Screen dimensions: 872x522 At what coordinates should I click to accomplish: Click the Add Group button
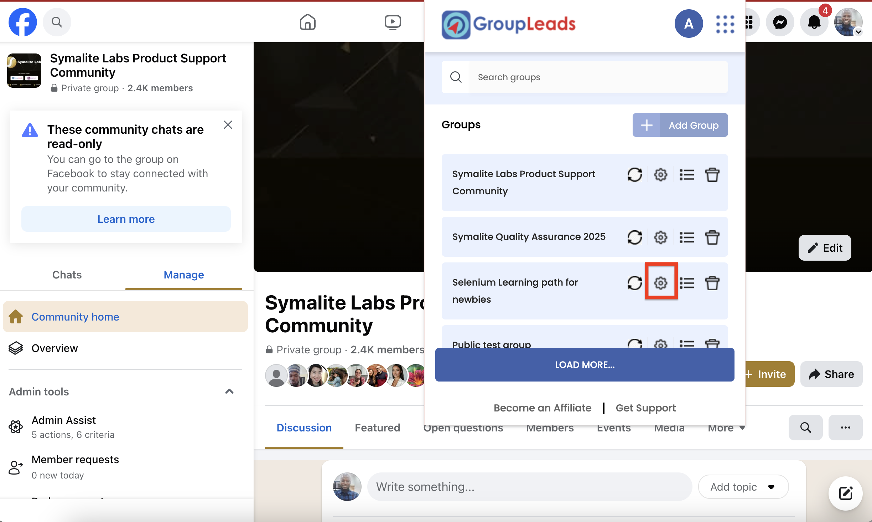(x=680, y=125)
